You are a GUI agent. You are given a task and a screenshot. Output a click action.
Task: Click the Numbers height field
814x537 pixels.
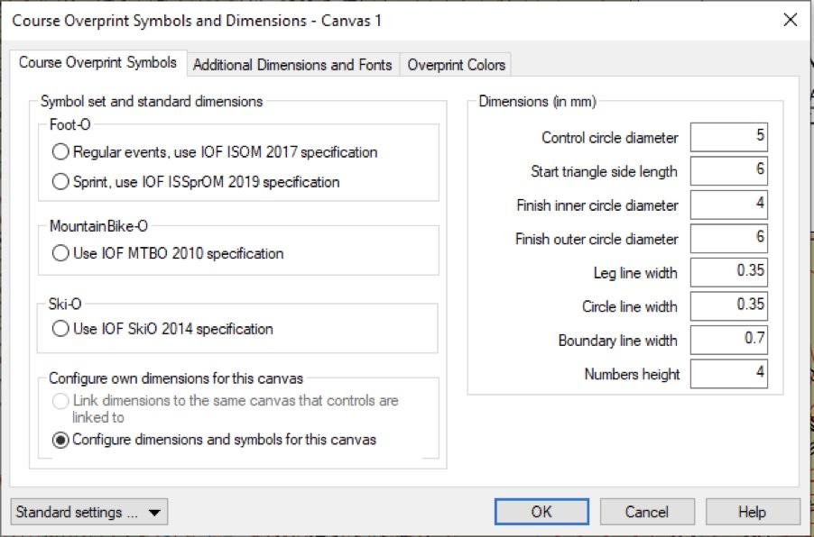(729, 374)
